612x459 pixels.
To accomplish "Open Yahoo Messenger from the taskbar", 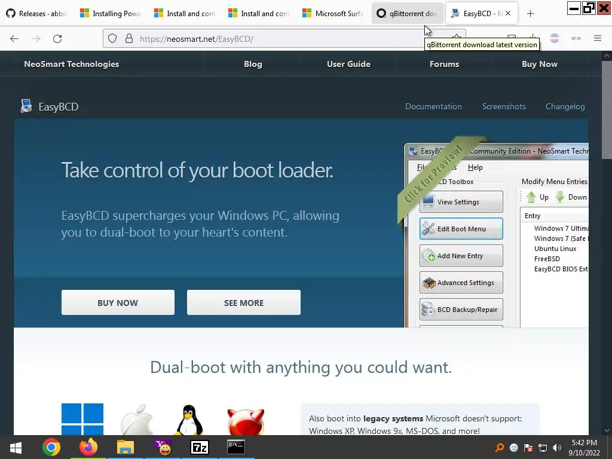I will pyautogui.click(x=163, y=447).
